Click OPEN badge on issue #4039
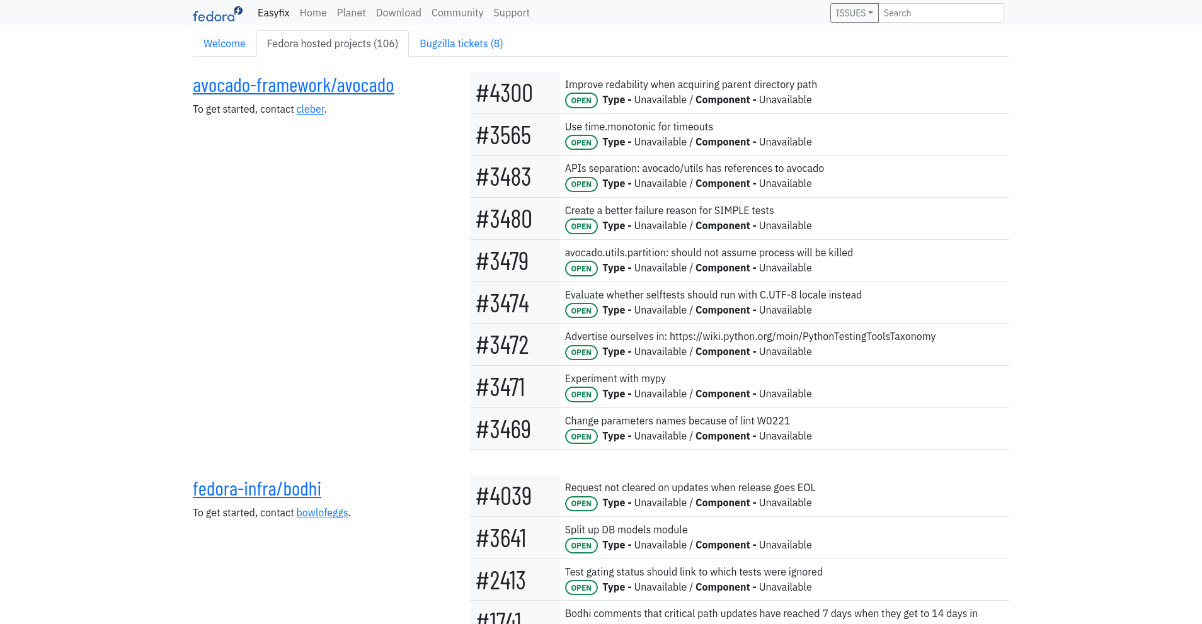 pyautogui.click(x=581, y=503)
